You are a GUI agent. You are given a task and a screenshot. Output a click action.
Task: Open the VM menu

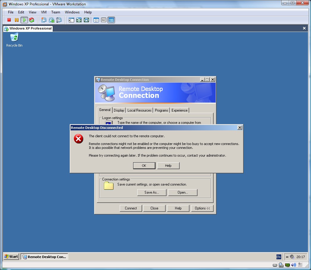(43, 12)
